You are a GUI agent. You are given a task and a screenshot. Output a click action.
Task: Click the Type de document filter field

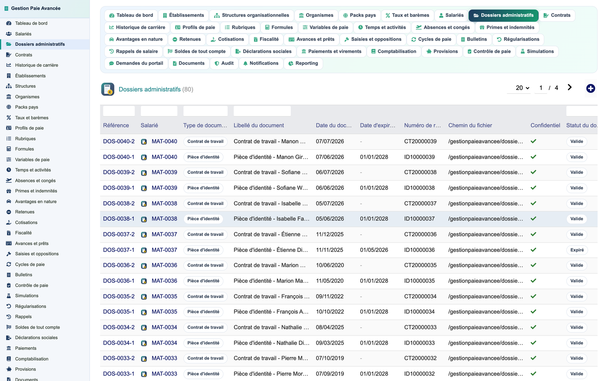[205, 111]
